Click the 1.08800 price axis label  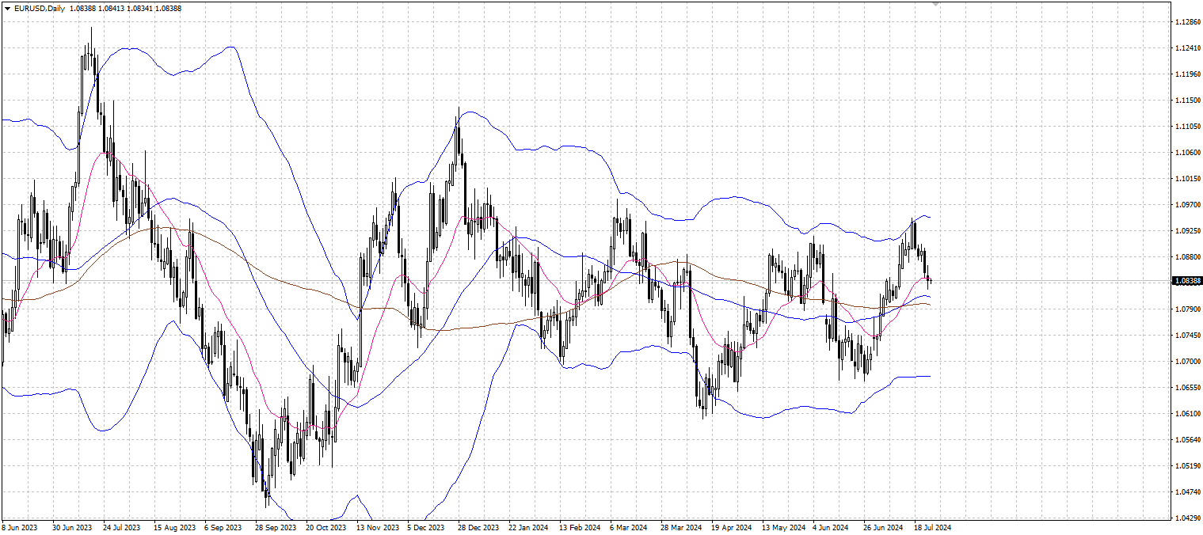tap(1188, 257)
